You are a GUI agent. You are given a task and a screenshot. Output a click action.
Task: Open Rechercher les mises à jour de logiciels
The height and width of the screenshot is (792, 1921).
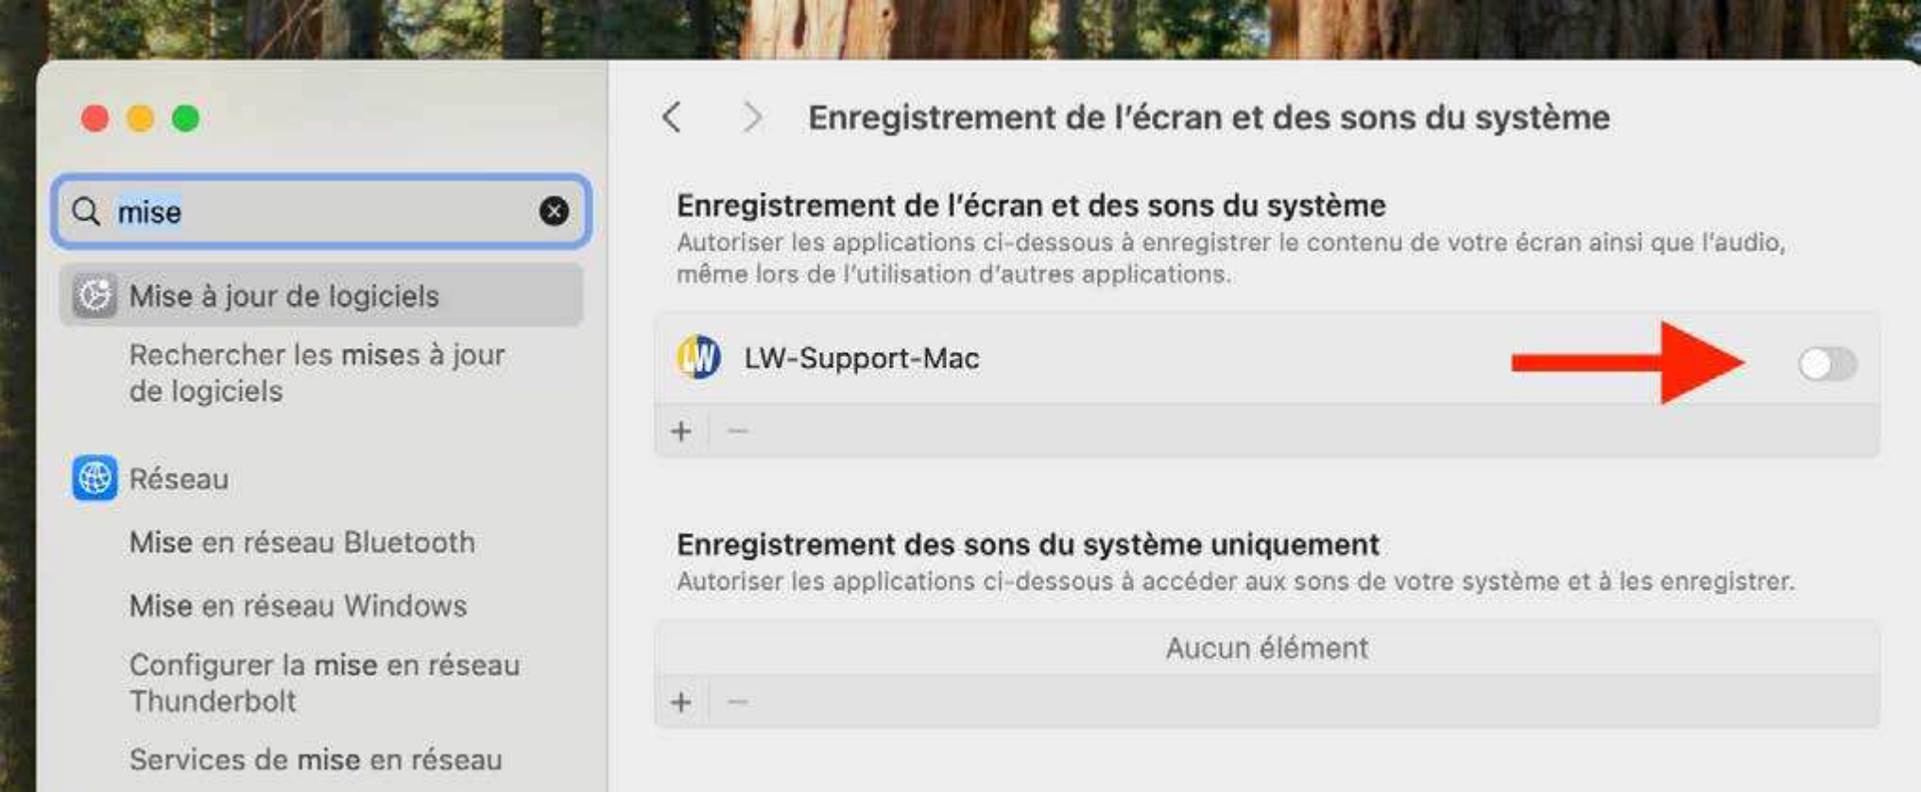pos(317,373)
